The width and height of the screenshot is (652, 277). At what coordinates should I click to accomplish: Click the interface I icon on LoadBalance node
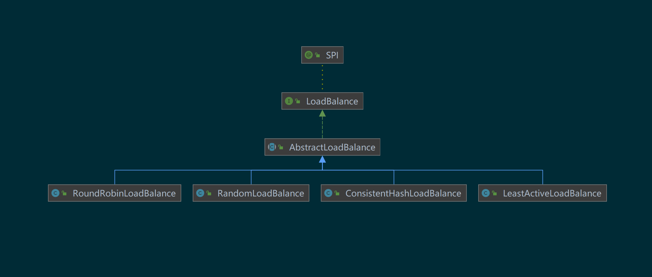[289, 101]
